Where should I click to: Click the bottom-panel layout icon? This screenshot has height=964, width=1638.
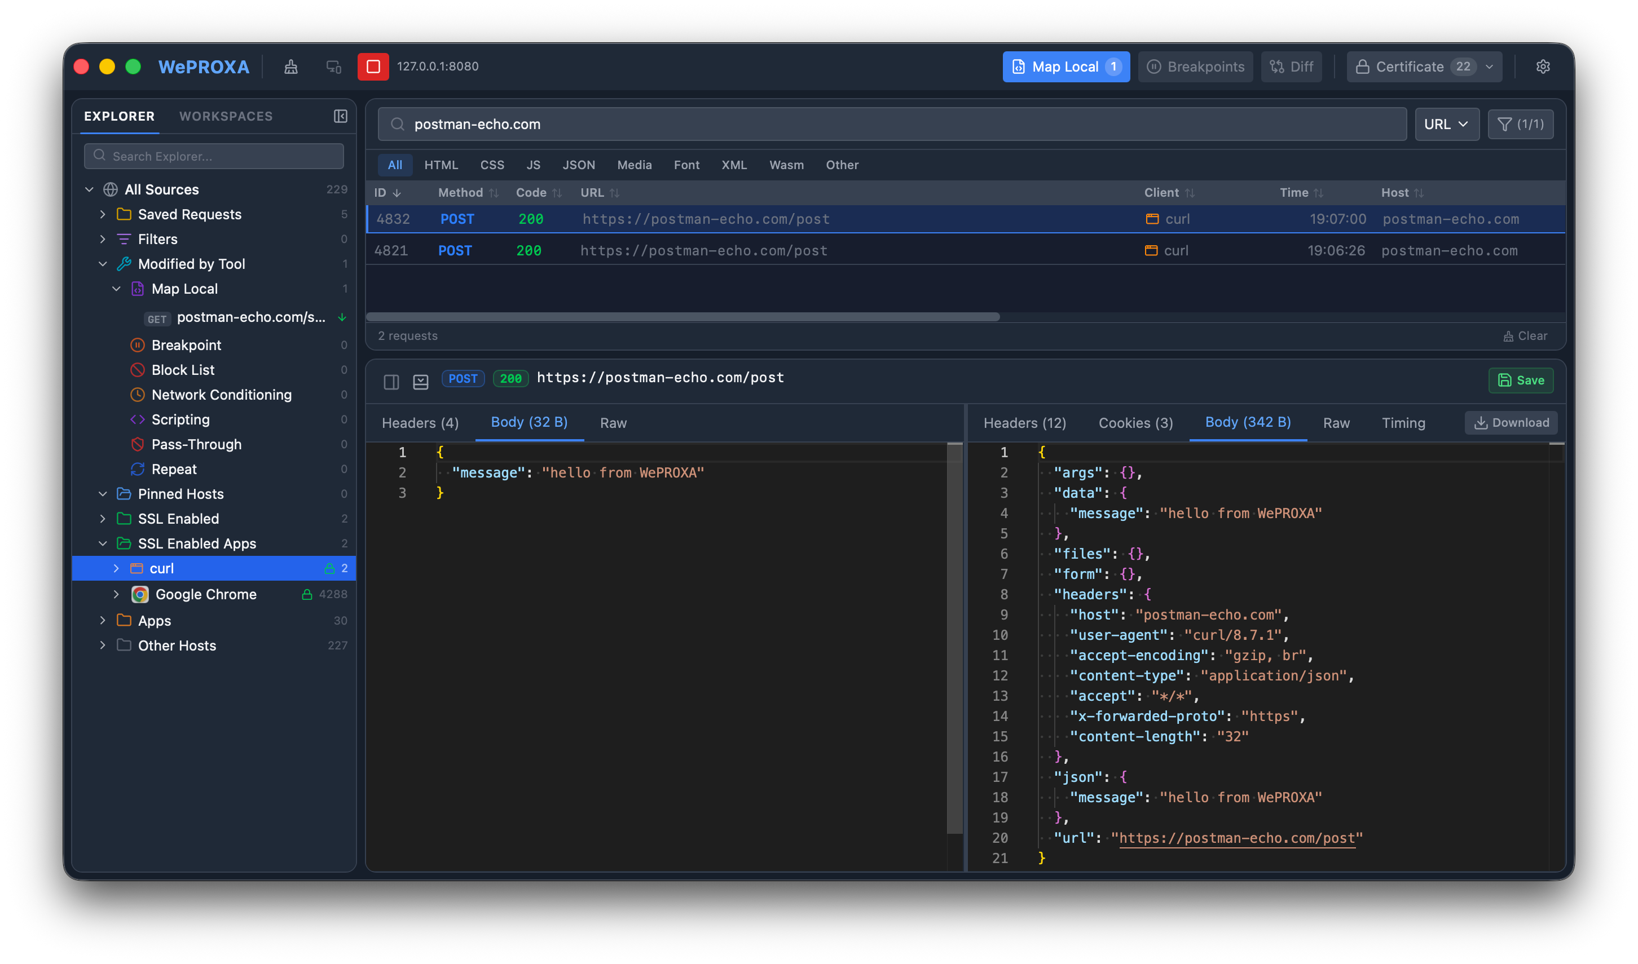pyautogui.click(x=421, y=382)
